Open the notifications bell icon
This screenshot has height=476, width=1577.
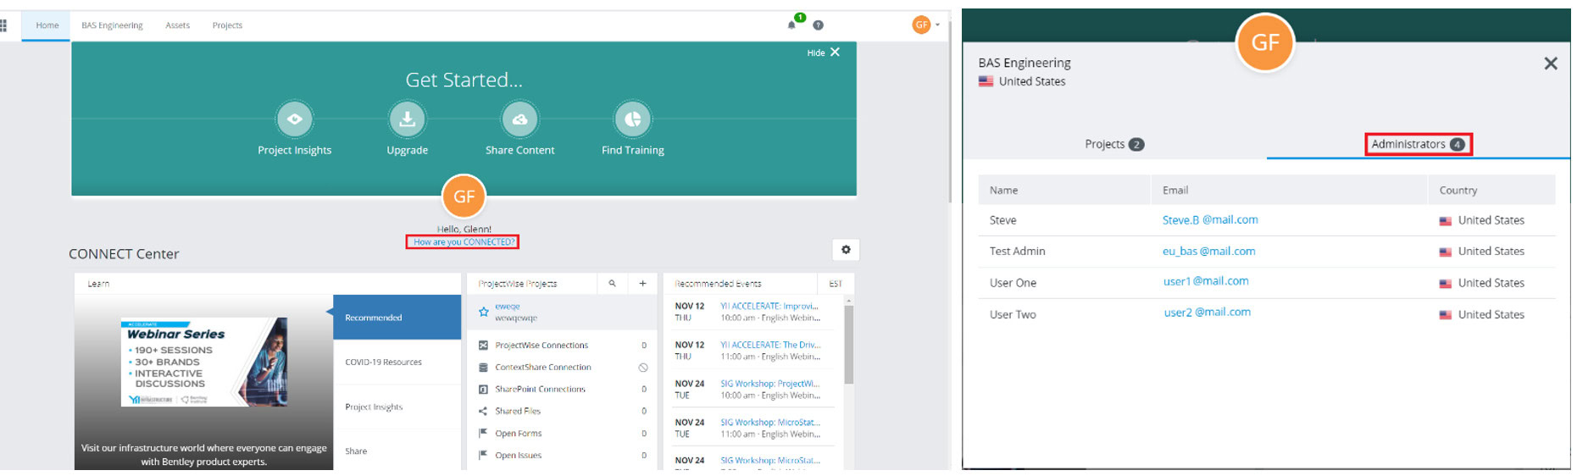tap(791, 25)
